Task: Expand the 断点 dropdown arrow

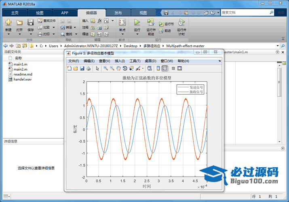Action: [122, 34]
